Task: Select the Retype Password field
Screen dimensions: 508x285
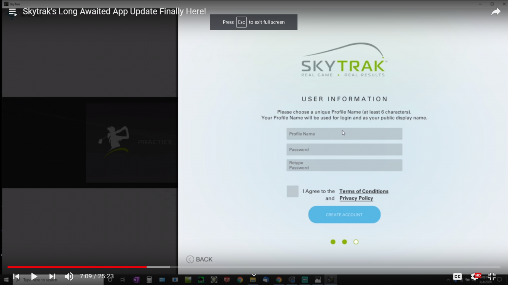Action: [344, 165]
